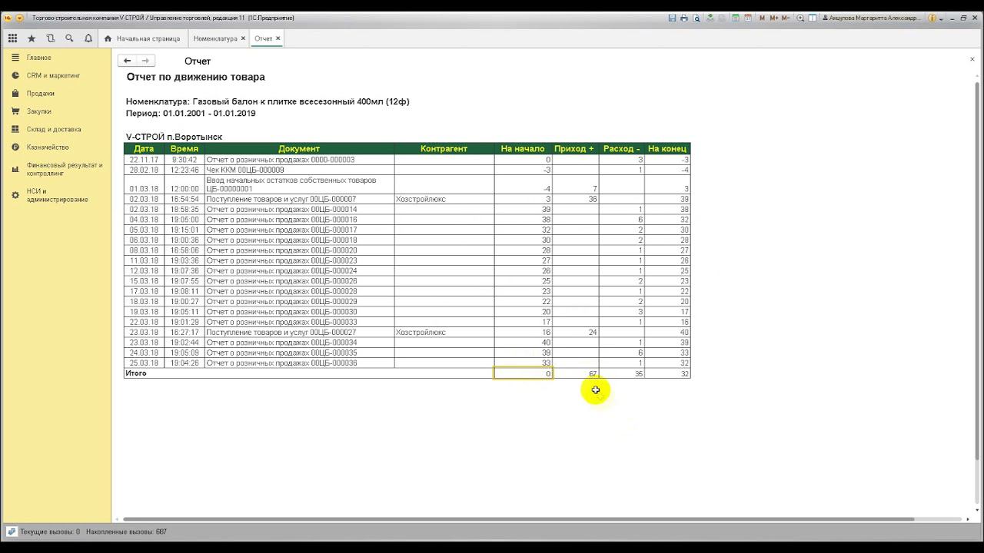984x553 pixels.
Task: Select the Расход total value 35
Action: point(622,374)
